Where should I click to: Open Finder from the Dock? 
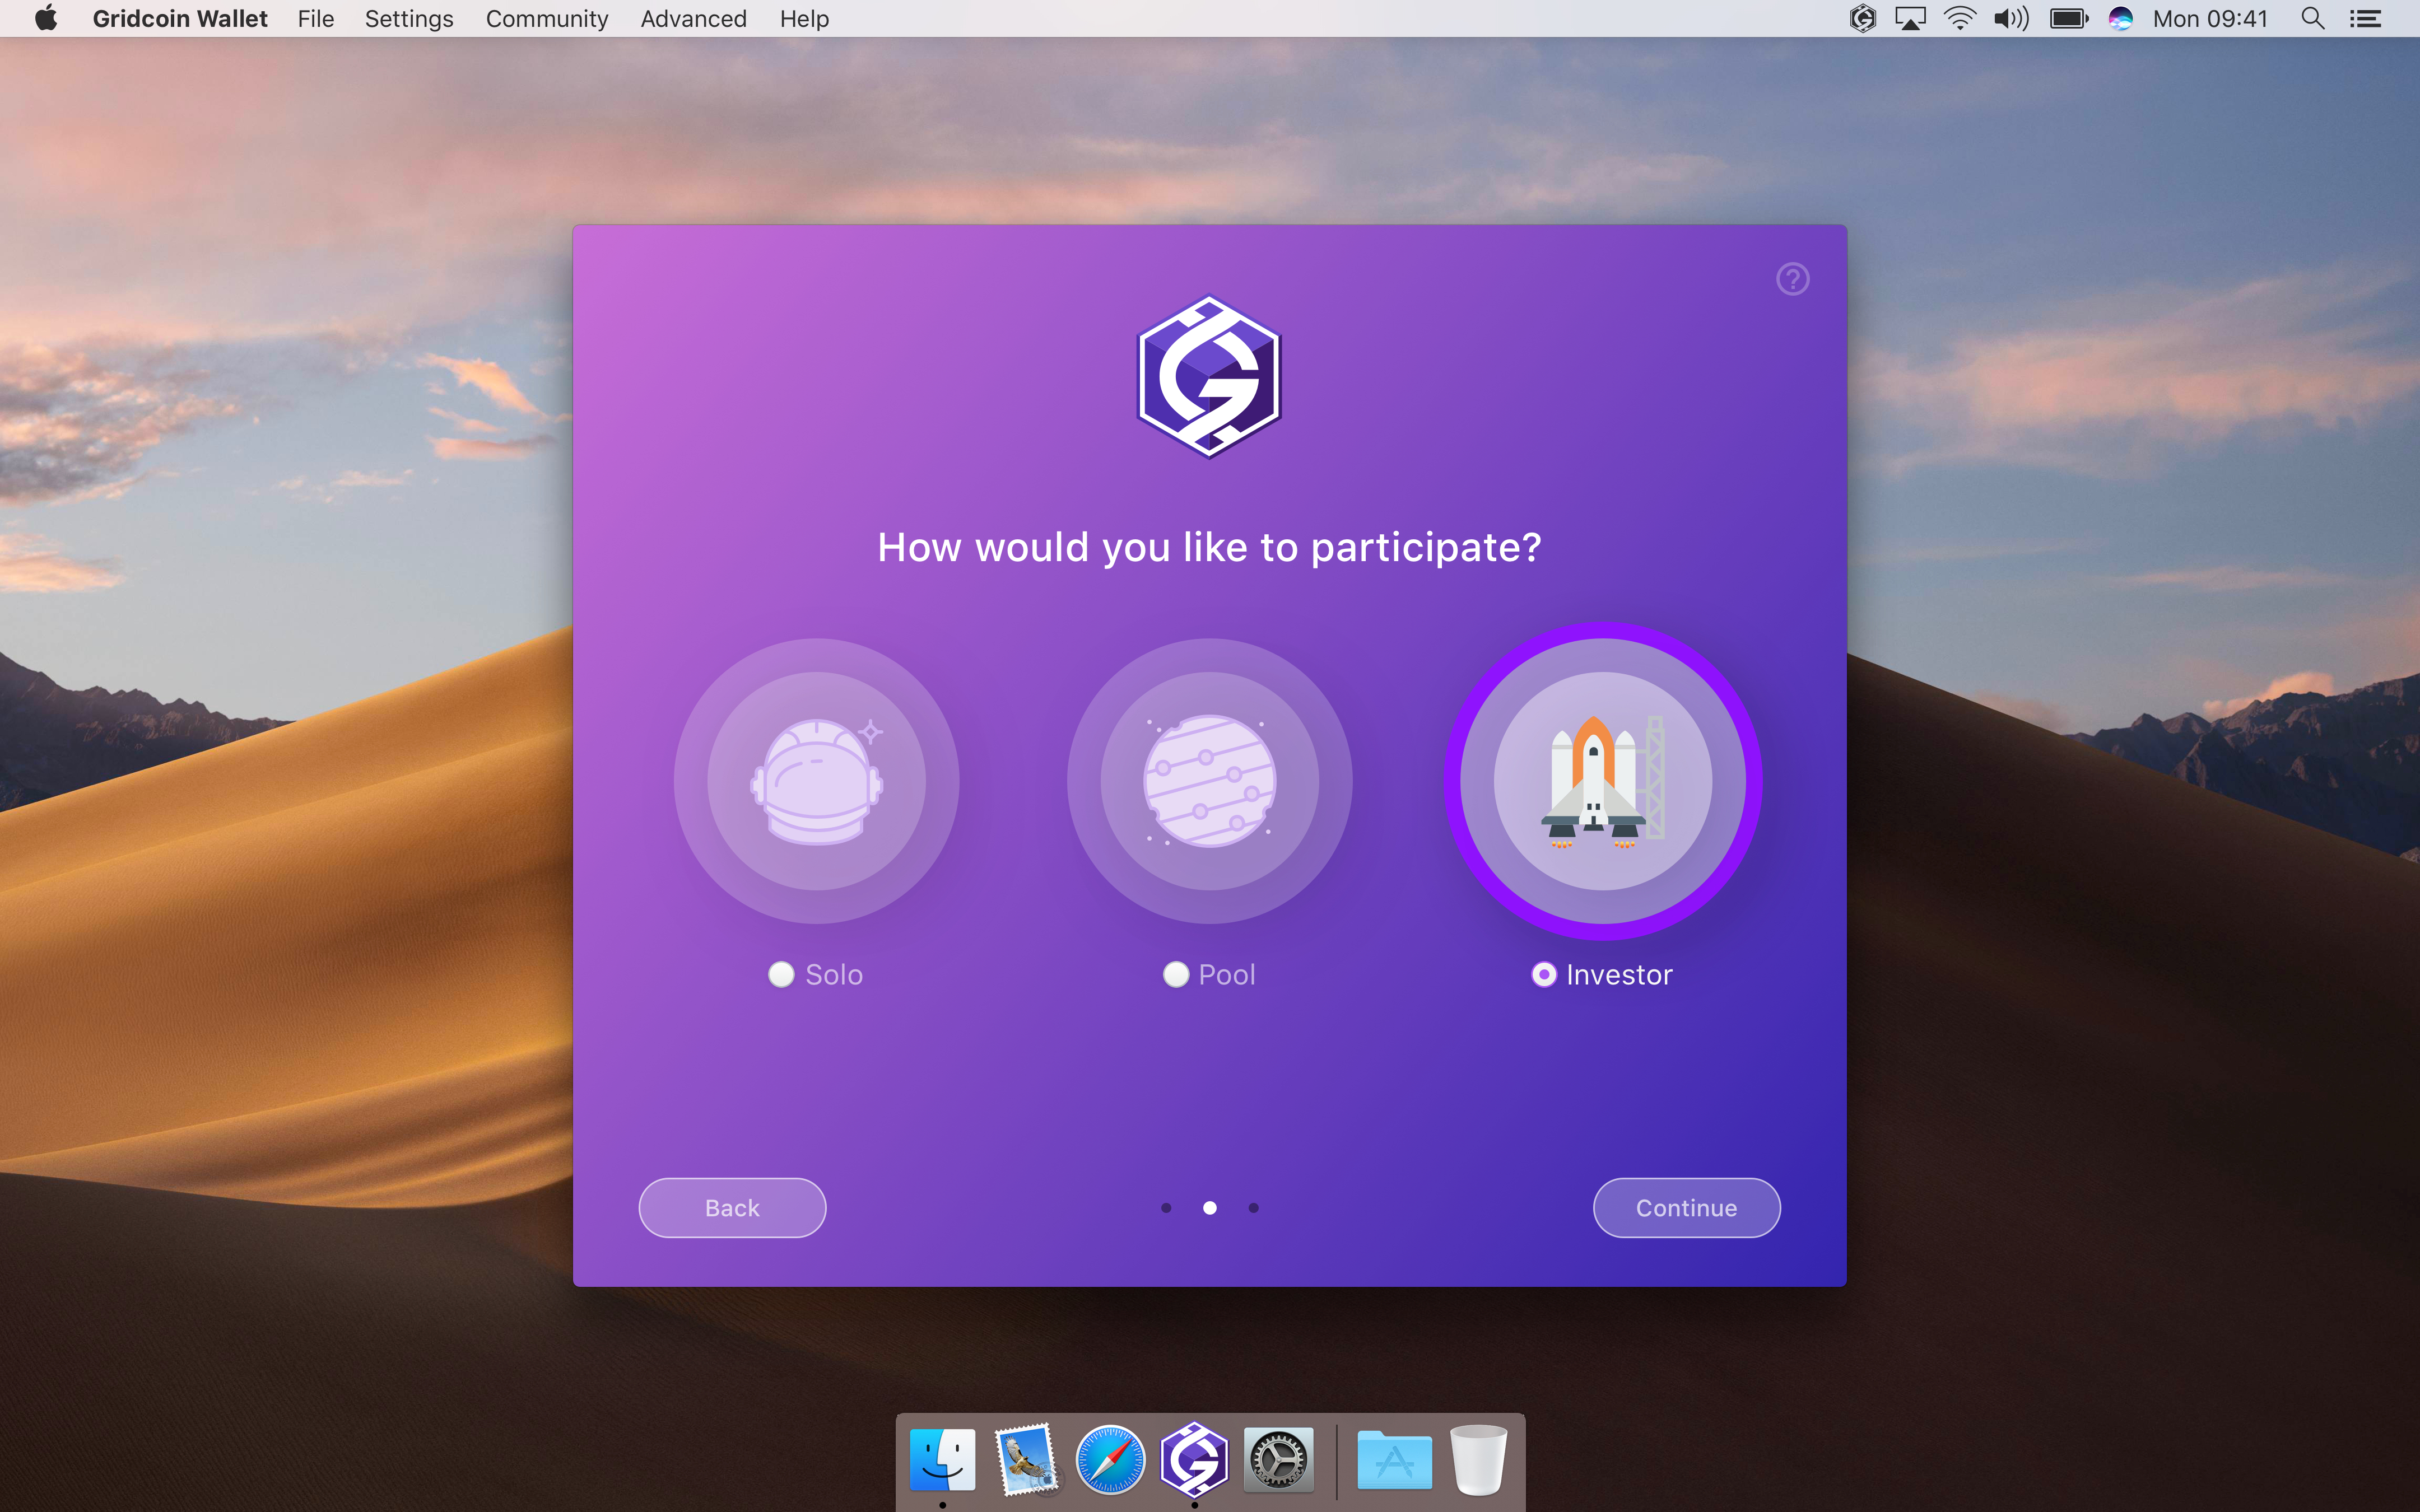(942, 1459)
